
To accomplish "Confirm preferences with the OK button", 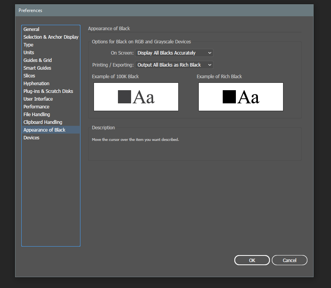I will click(252, 260).
